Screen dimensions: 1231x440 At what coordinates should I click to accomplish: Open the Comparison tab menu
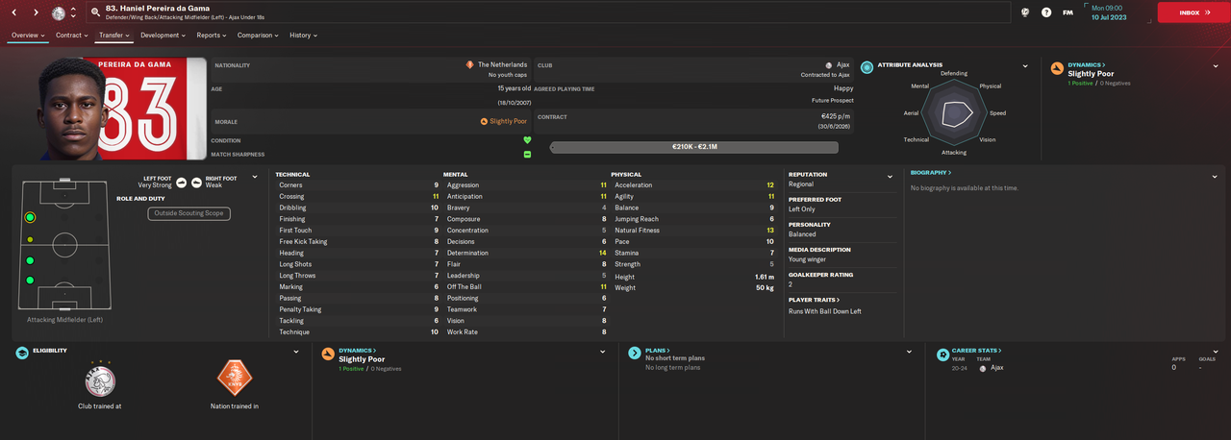(258, 36)
